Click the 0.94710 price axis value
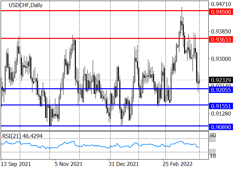 pyautogui.click(x=221, y=4)
